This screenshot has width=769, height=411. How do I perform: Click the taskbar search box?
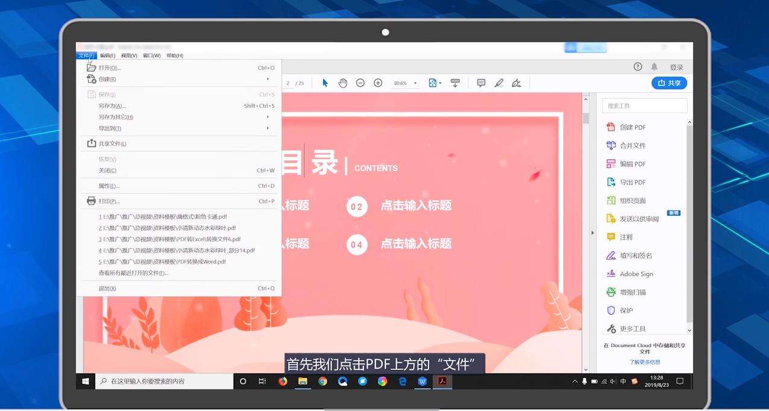(165, 381)
